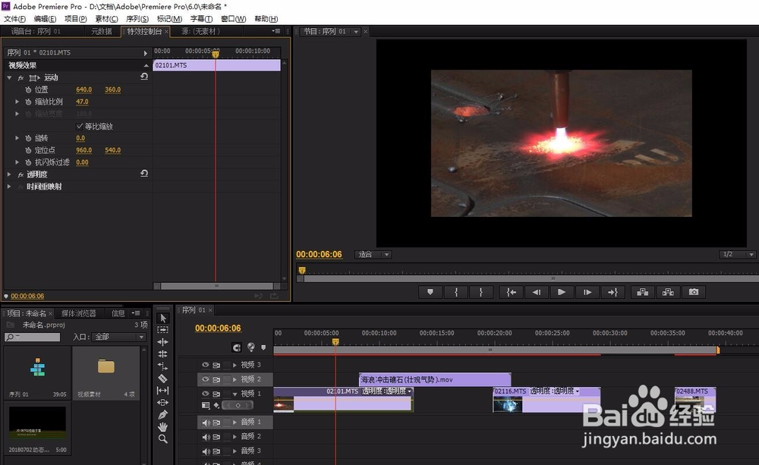
Task: Select the Razor tool
Action: (x=162, y=379)
